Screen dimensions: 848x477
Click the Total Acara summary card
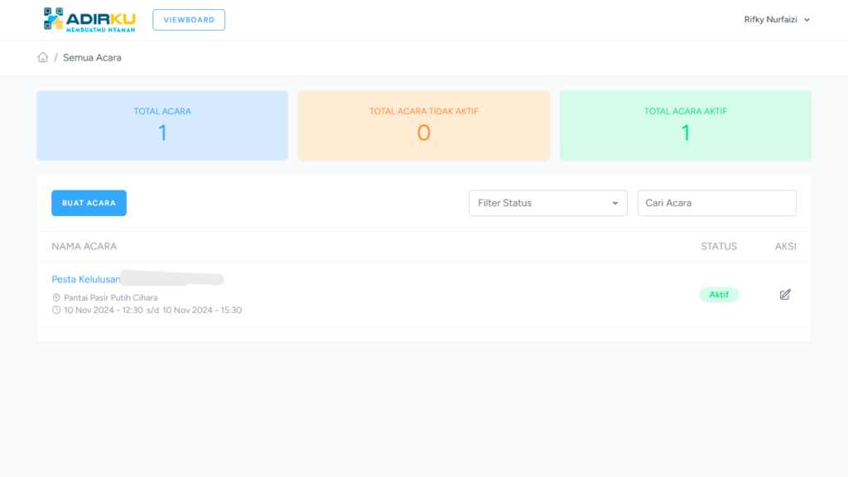pos(162,125)
